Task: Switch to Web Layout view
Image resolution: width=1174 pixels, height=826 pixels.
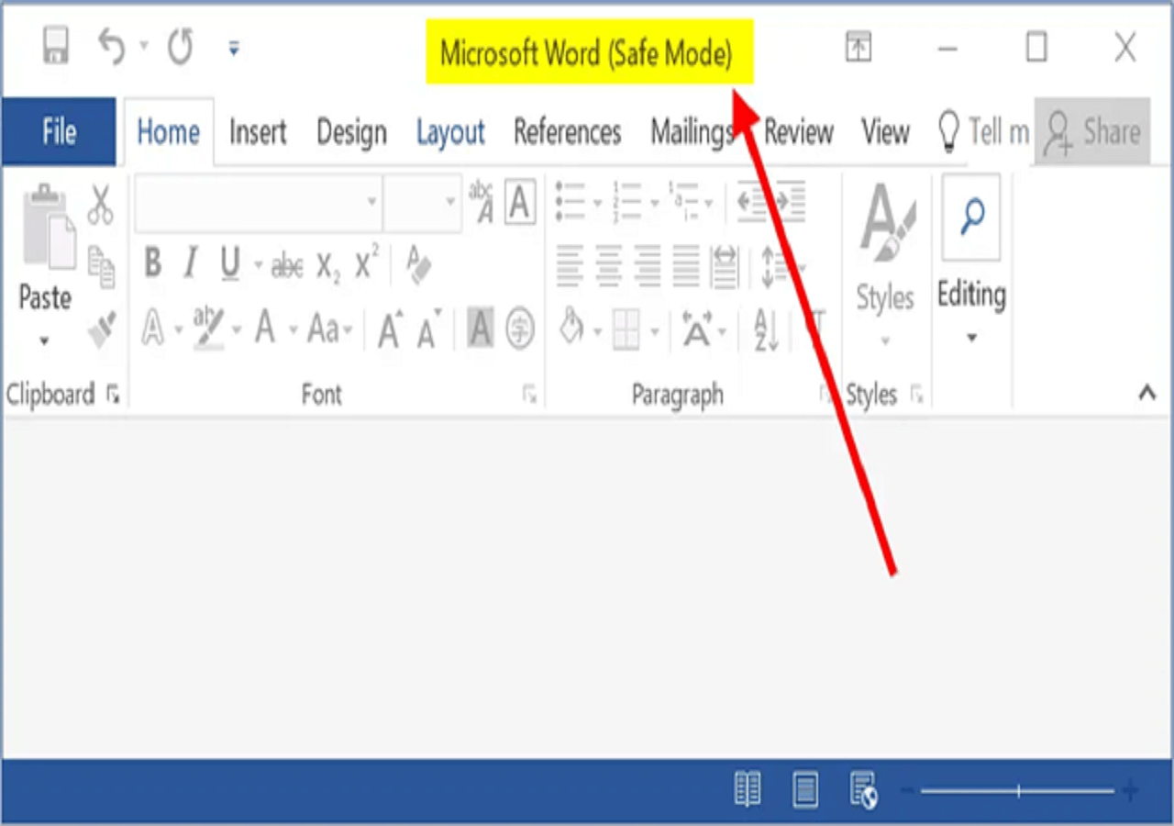Action: point(863,790)
